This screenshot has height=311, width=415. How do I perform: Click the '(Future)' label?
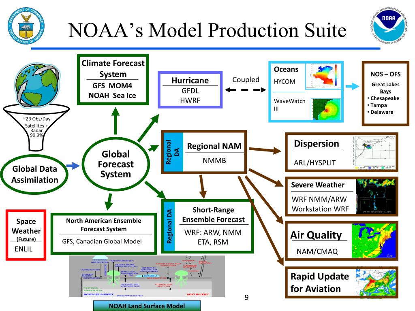26,239
